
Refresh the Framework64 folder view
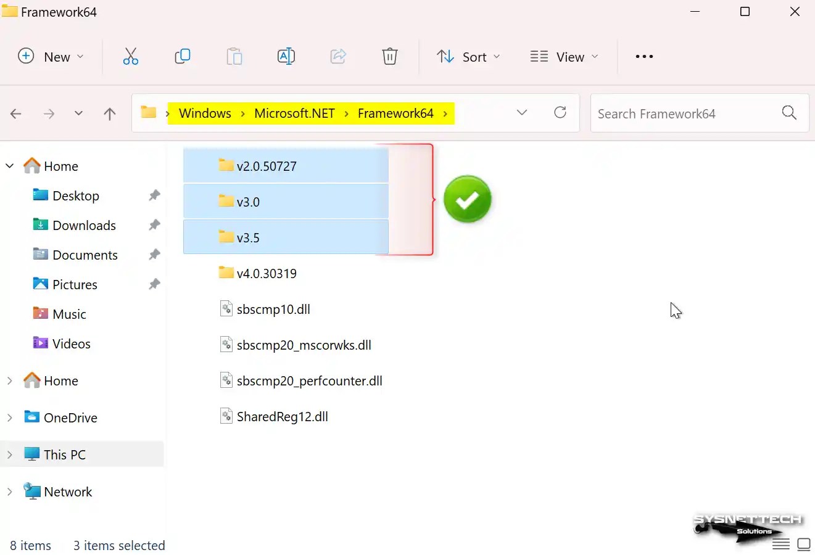tap(560, 112)
